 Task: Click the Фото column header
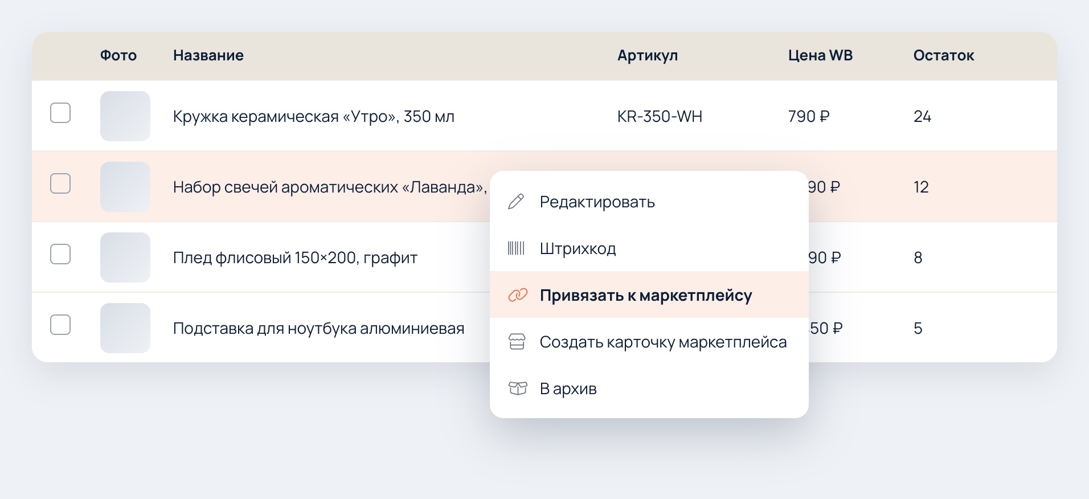pos(118,55)
